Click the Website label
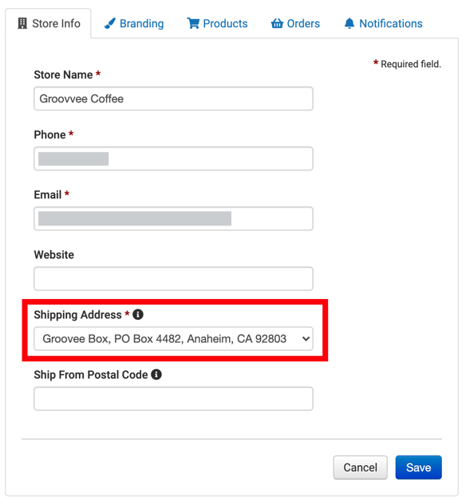Viewport: 466px width, 502px height. pyautogui.click(x=53, y=255)
